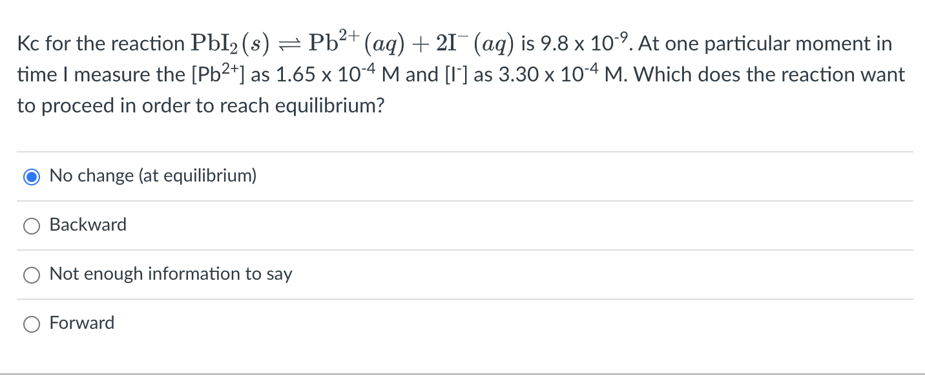Image resolution: width=925 pixels, height=376 pixels.
Task: Select the 'Backward' answer option
Action: coord(88,225)
